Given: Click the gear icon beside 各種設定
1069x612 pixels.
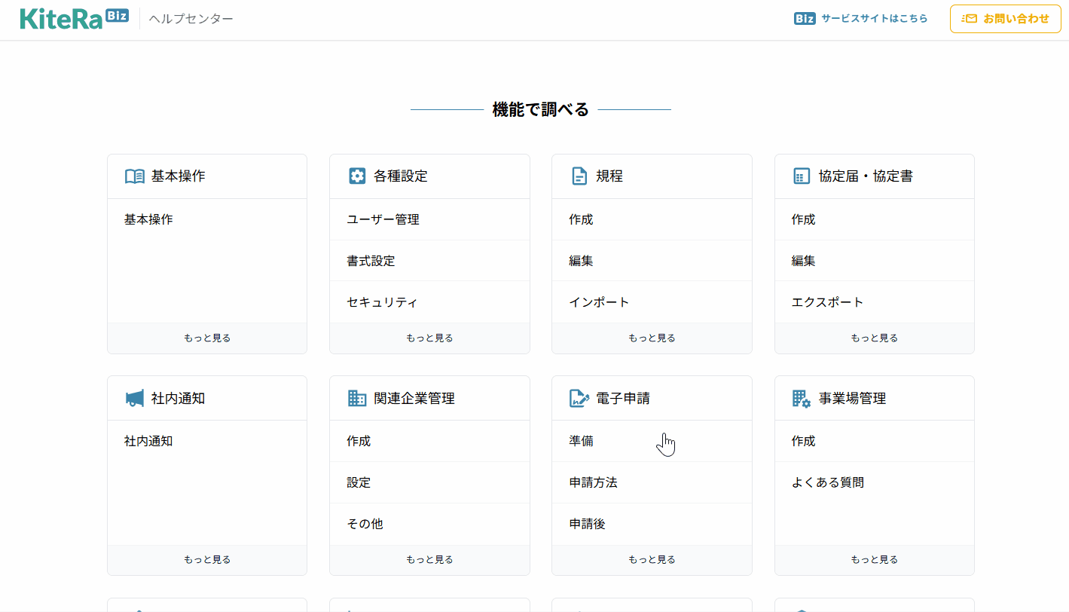Looking at the screenshot, I should pos(357,176).
